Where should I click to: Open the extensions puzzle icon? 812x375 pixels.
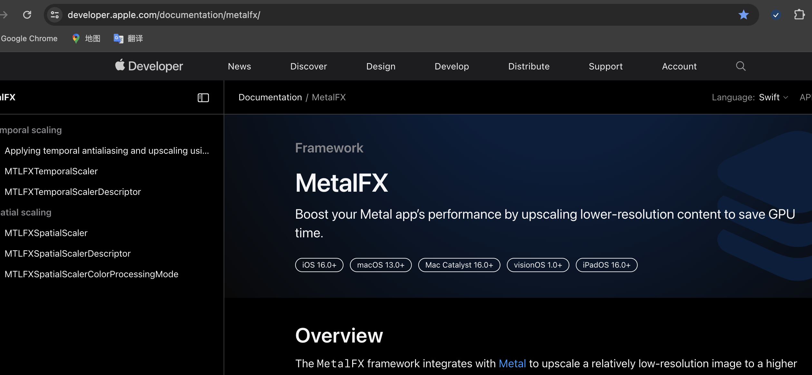click(799, 15)
